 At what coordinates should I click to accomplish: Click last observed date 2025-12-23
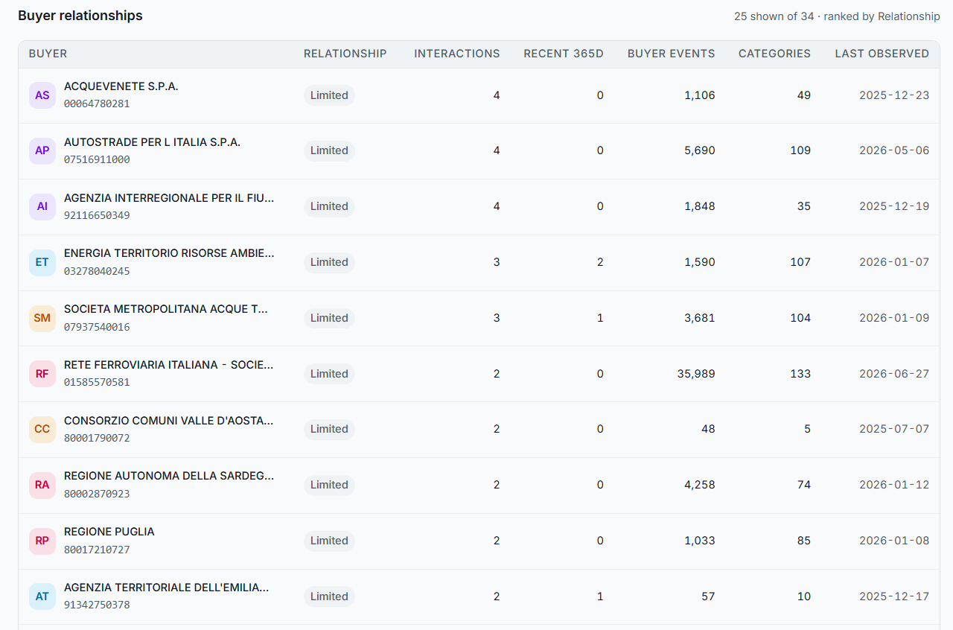tap(894, 95)
